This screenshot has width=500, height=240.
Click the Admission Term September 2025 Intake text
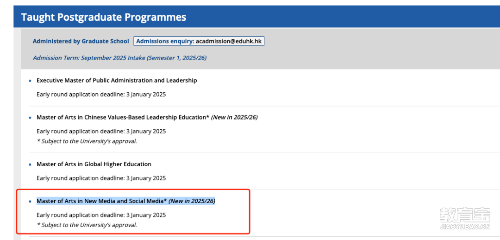coord(119,58)
